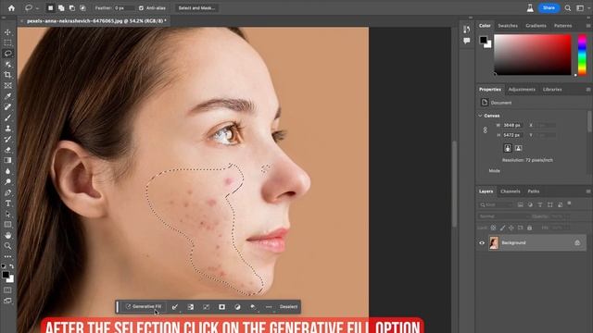Image resolution: width=593 pixels, height=333 pixels.
Task: Toggle lock all in Layers panel
Action: coord(529,228)
